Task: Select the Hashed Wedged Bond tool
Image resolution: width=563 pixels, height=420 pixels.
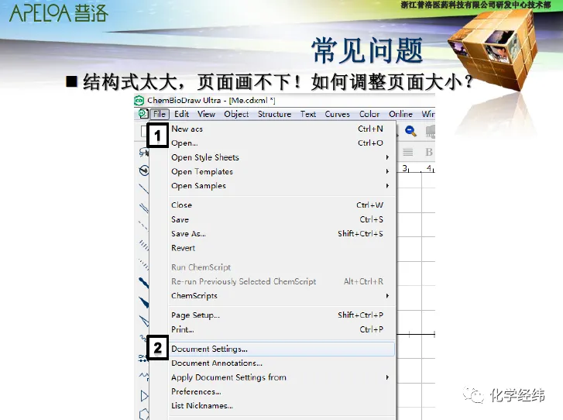Action: point(143,264)
